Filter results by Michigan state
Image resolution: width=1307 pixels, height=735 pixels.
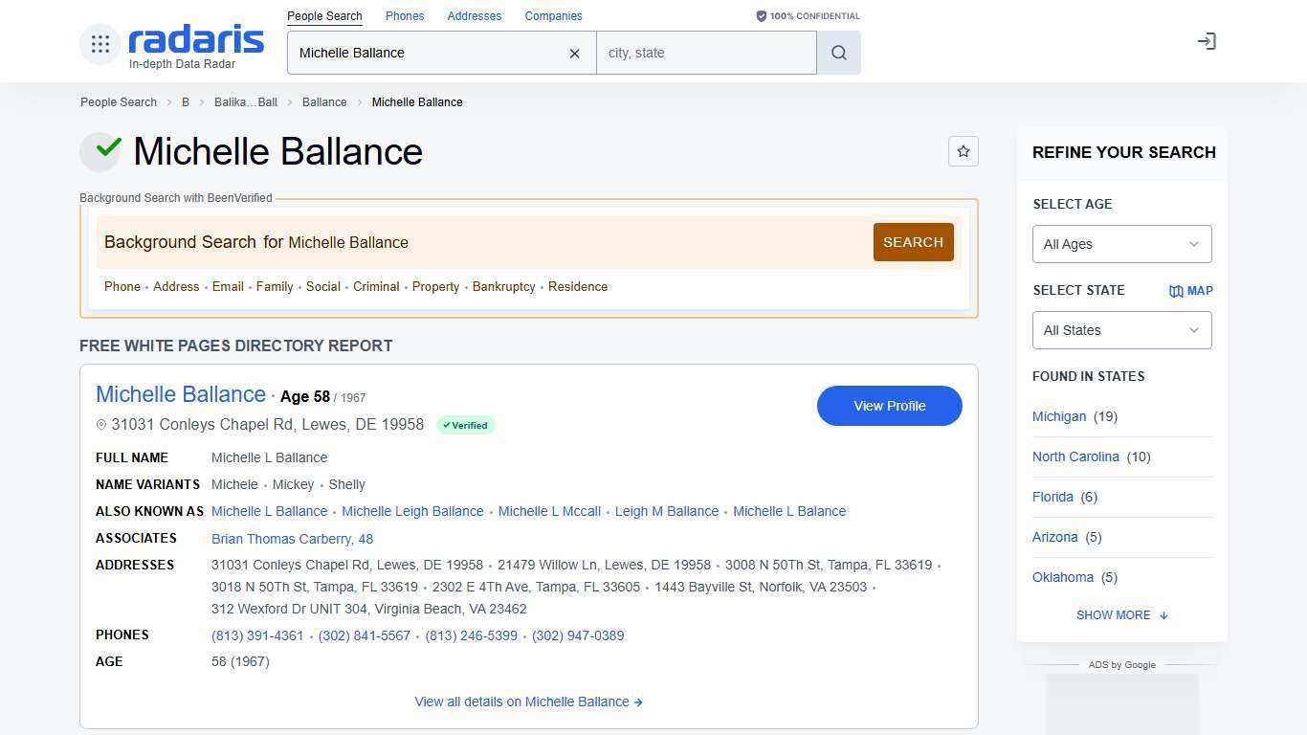pos(1058,416)
